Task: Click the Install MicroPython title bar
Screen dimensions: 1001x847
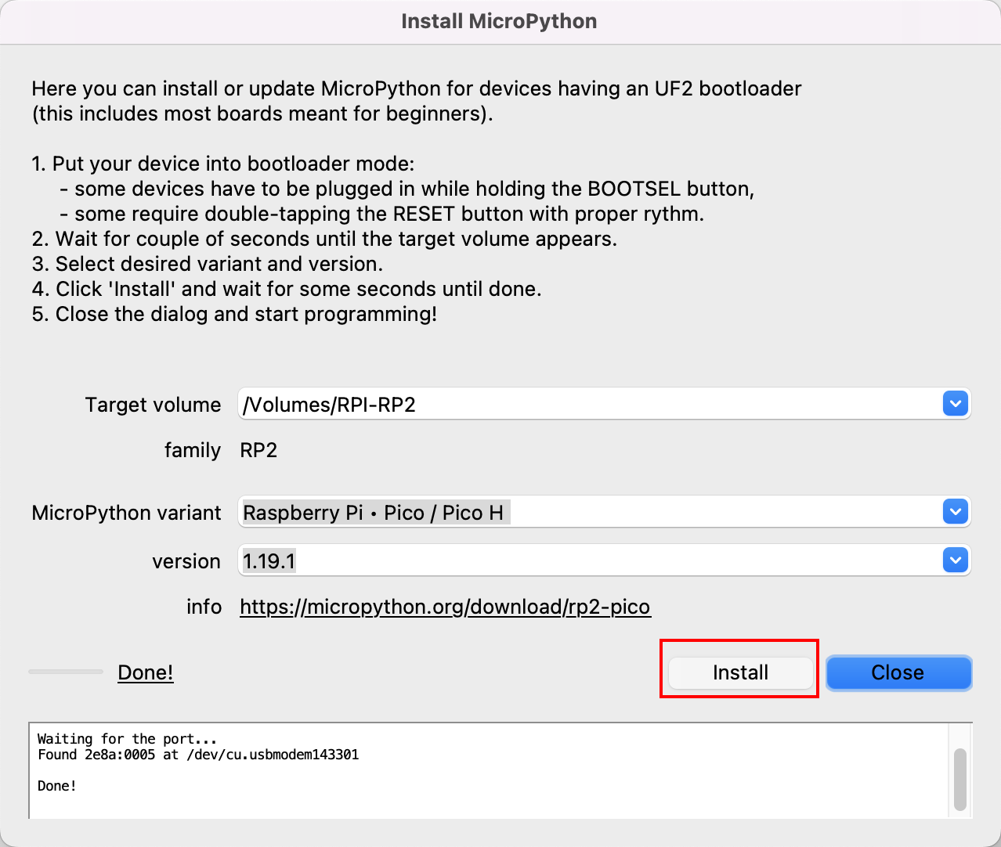Action: pyautogui.click(x=500, y=21)
